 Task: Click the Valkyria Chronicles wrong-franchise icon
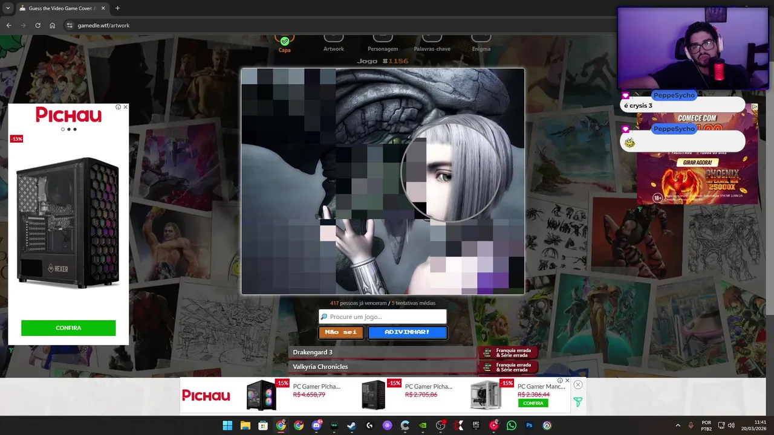(487, 367)
